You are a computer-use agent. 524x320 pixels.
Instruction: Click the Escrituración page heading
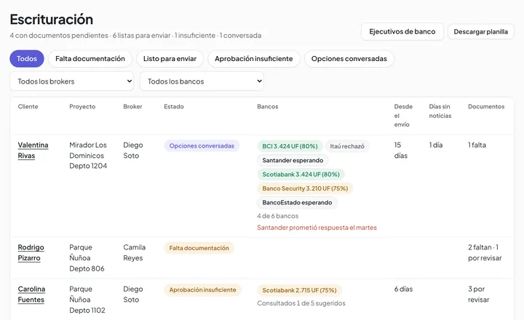point(52,20)
